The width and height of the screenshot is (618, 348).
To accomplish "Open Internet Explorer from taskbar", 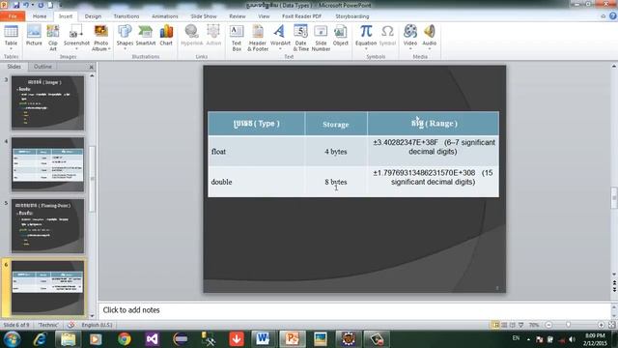I will 40,339.
